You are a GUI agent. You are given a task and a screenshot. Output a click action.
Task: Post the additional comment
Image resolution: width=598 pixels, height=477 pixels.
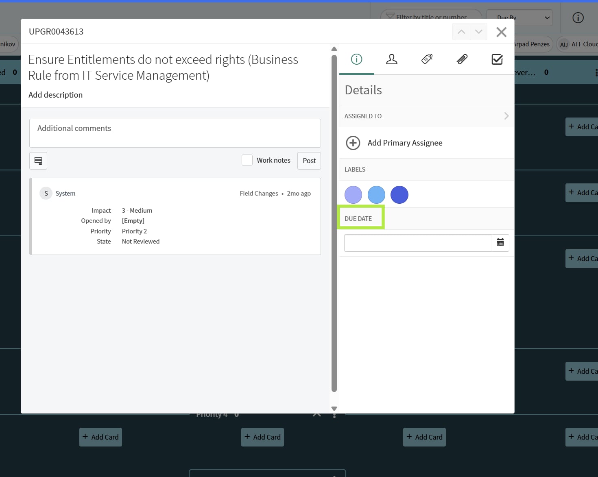point(309,161)
